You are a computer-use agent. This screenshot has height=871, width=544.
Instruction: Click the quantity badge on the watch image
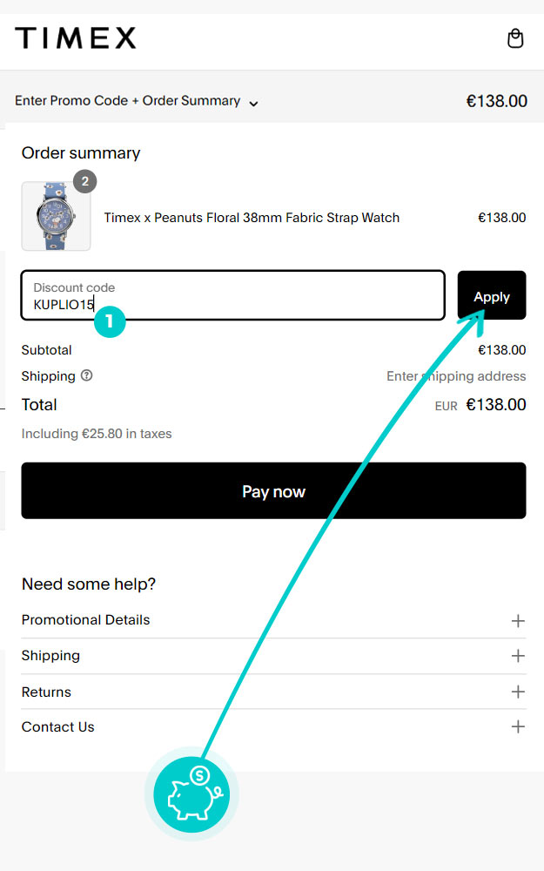tap(84, 182)
